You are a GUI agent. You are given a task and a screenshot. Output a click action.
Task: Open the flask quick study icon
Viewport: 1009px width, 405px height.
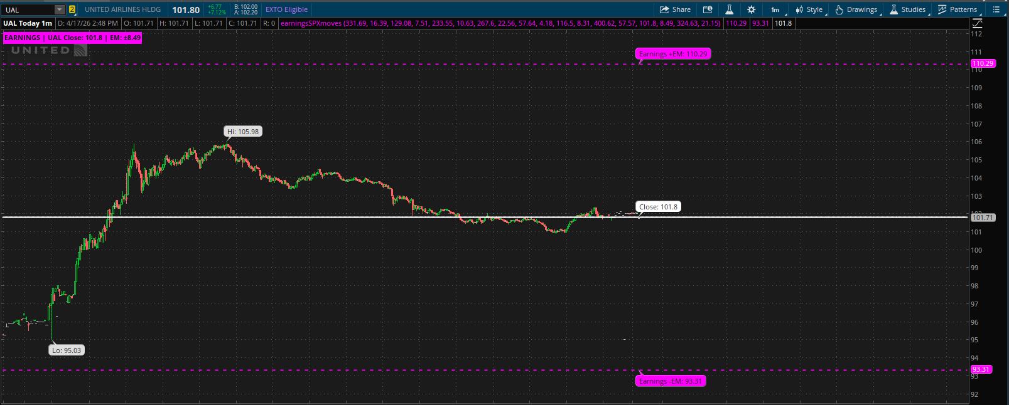click(x=729, y=9)
